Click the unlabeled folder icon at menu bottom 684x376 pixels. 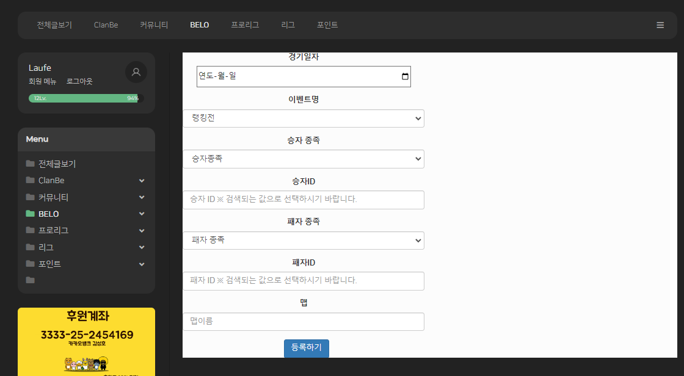tap(30, 280)
